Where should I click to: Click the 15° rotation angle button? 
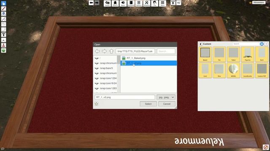[179, 3]
